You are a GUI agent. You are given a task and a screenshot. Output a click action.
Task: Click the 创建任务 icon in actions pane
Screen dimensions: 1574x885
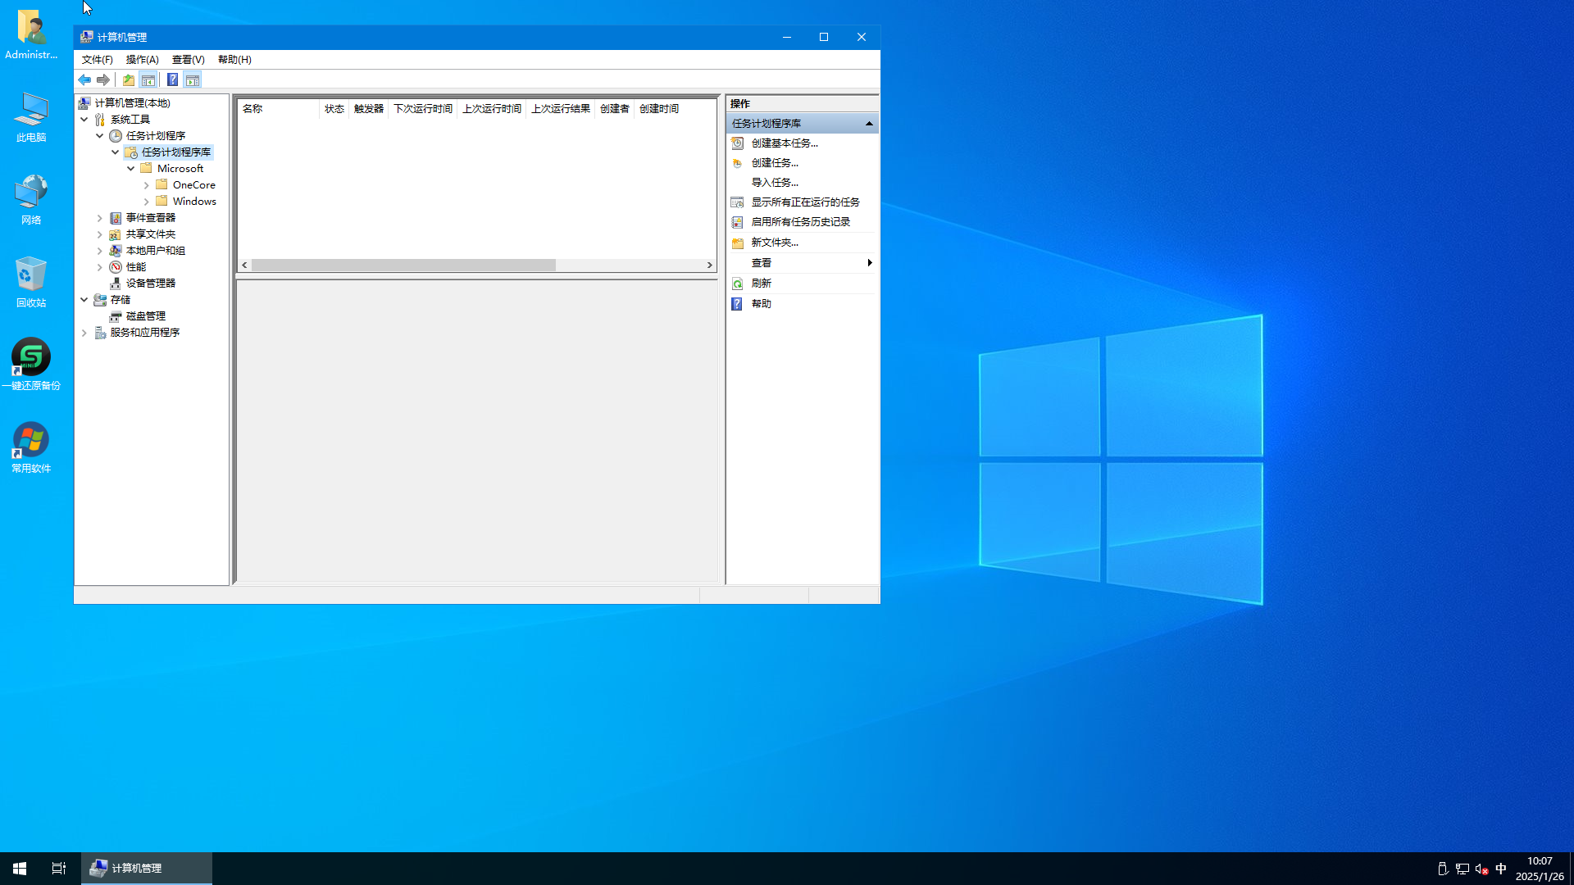737,163
